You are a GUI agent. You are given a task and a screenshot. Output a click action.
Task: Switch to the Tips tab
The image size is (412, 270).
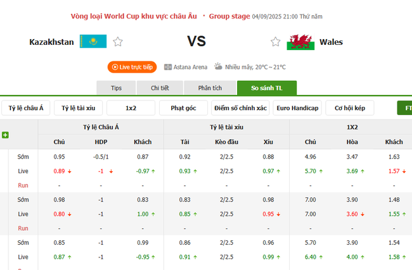point(116,88)
